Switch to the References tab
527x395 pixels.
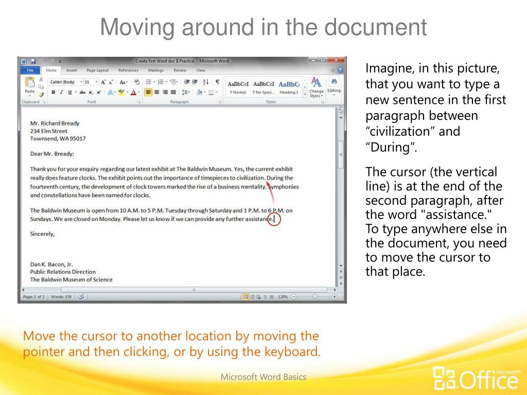[128, 70]
